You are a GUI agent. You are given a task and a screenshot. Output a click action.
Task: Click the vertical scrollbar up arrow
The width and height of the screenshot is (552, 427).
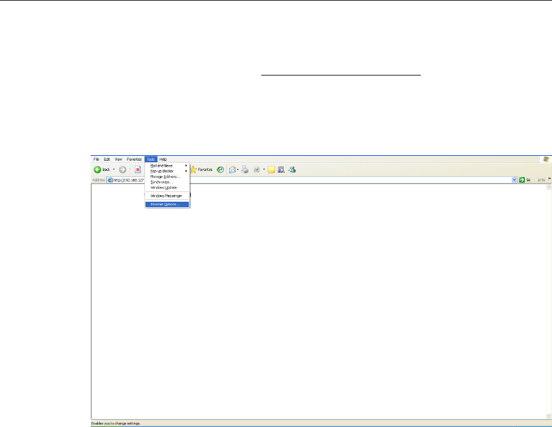549,187
